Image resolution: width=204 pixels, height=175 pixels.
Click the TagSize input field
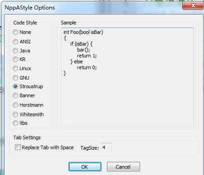pyautogui.click(x=106, y=147)
